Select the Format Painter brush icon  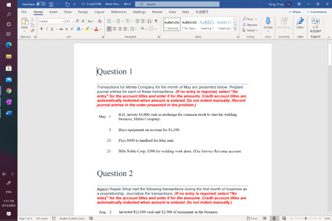[32, 31]
